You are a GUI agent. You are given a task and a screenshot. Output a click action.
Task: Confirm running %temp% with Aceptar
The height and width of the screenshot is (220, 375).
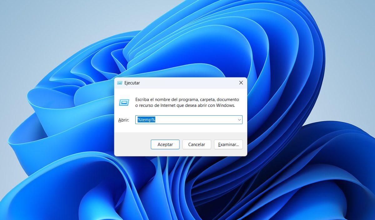coord(165,144)
